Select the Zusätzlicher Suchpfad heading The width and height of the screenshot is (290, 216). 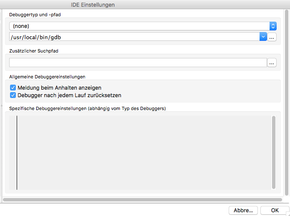coord(32,51)
